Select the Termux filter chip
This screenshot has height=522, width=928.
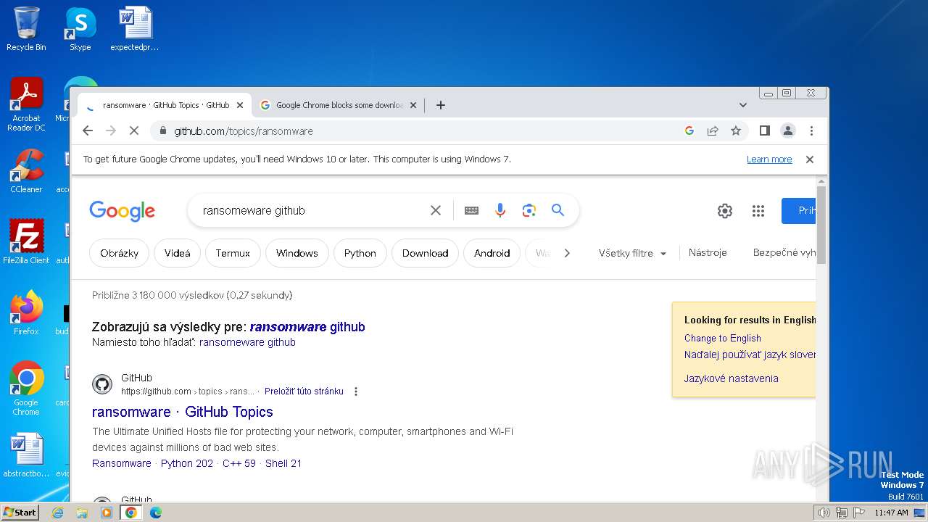pyautogui.click(x=233, y=253)
